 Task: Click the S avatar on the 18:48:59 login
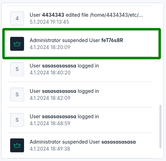tap(17, 120)
